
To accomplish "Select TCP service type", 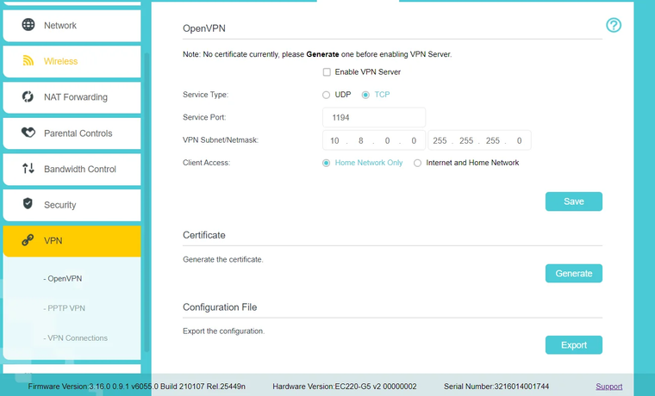I will pyautogui.click(x=365, y=96).
